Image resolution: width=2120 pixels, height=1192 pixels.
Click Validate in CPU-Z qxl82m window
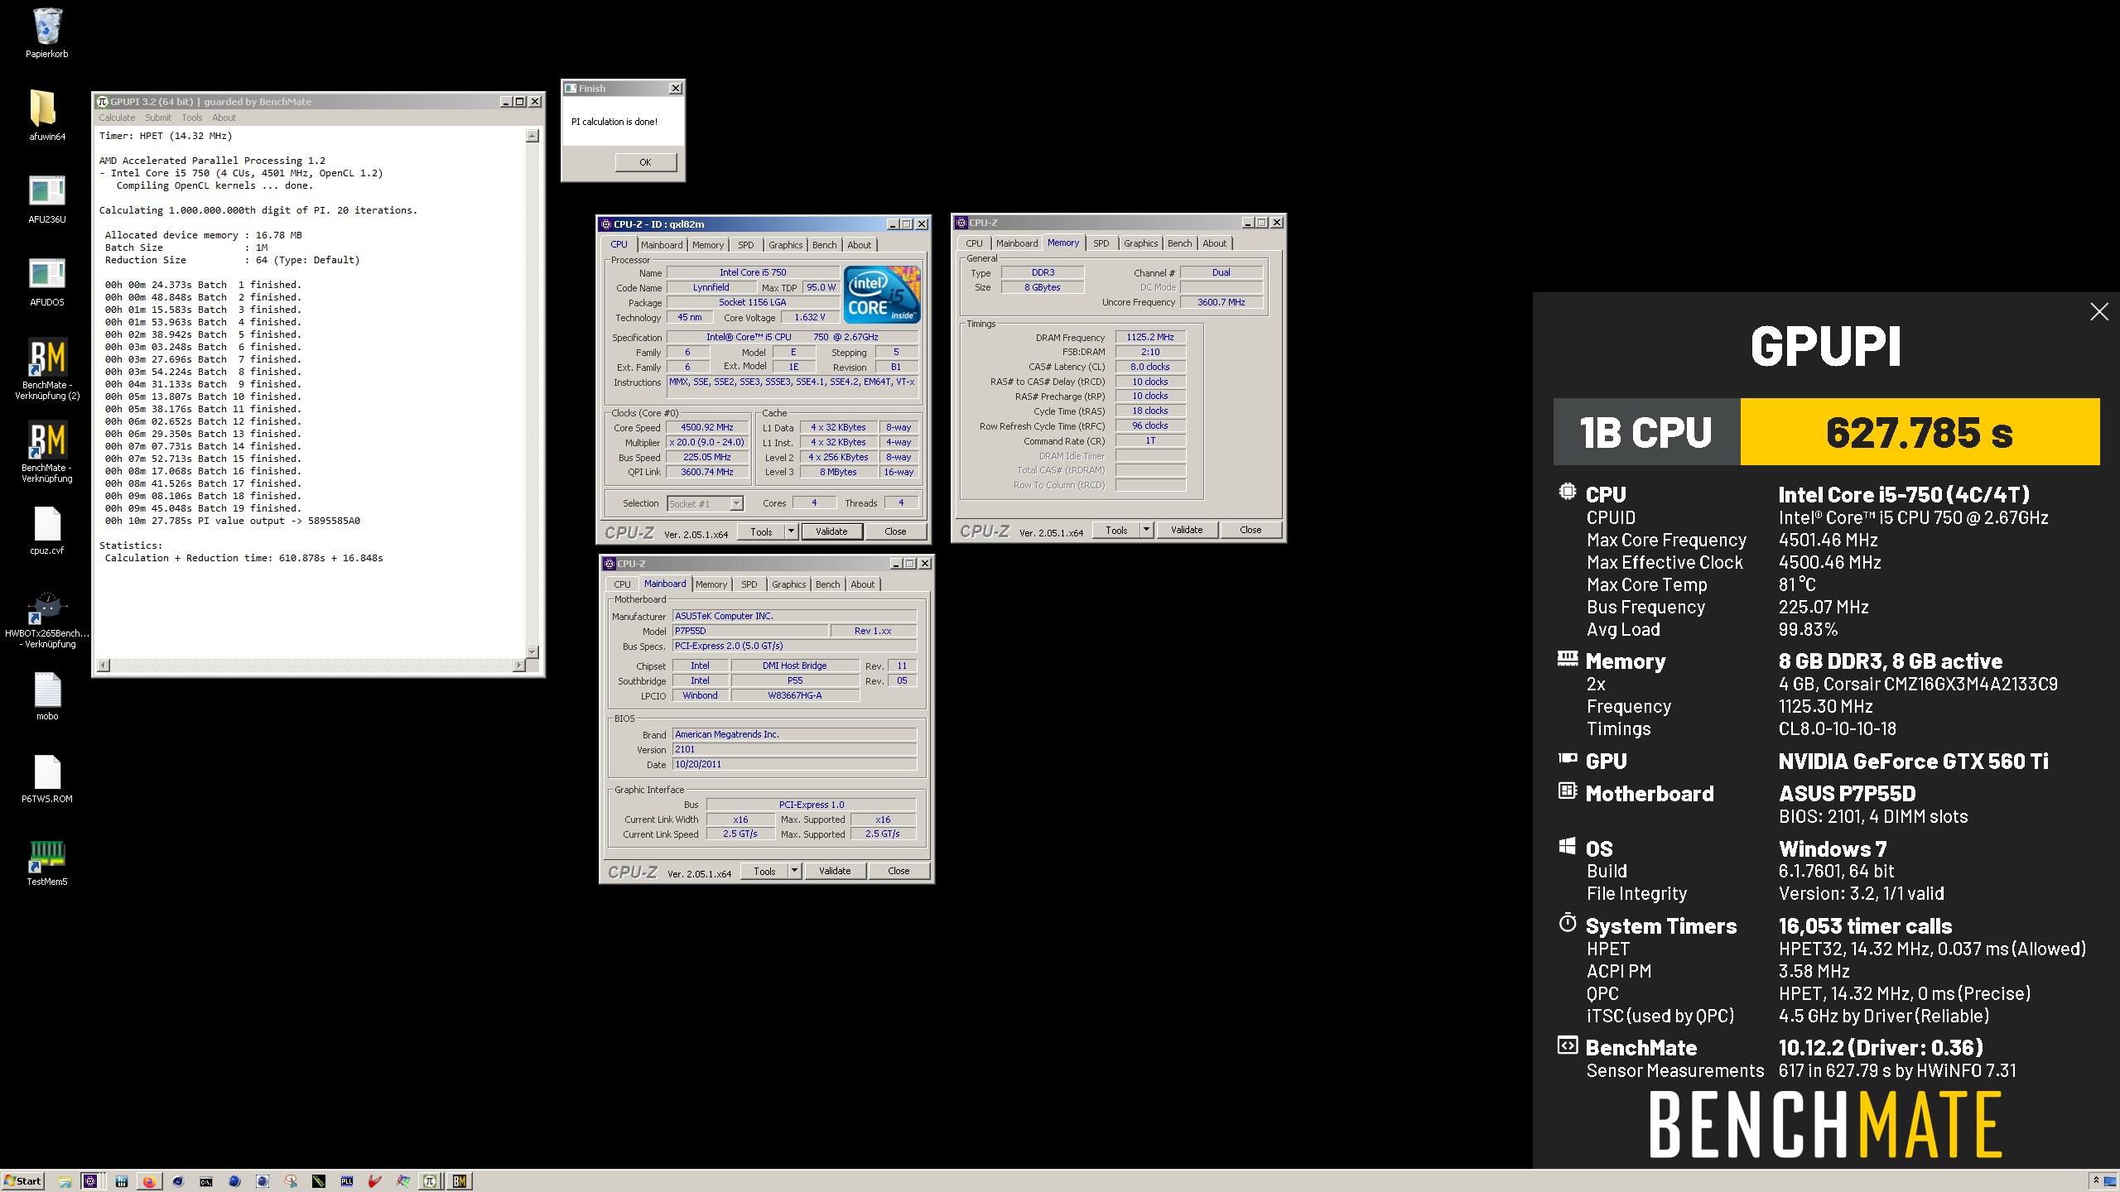click(831, 531)
